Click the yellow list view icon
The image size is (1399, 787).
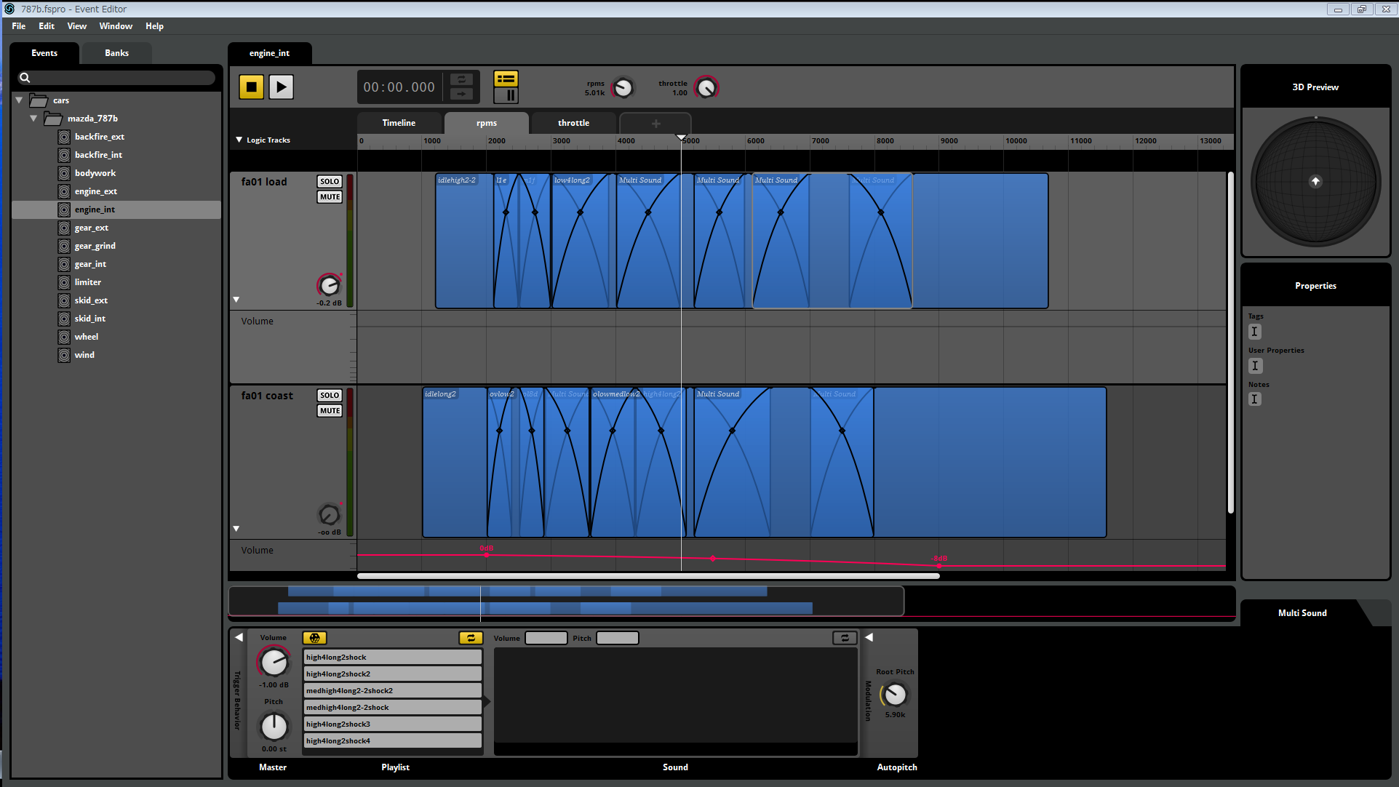(506, 79)
